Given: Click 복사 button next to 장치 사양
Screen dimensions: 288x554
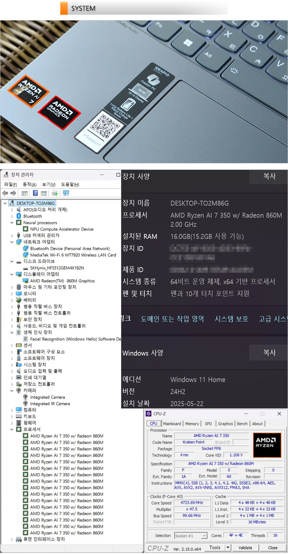Looking at the screenshot, I should [x=269, y=176].
